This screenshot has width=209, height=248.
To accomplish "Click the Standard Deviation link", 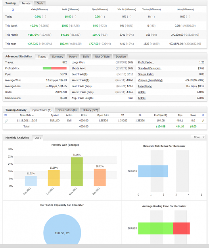I will tap(150, 68).
